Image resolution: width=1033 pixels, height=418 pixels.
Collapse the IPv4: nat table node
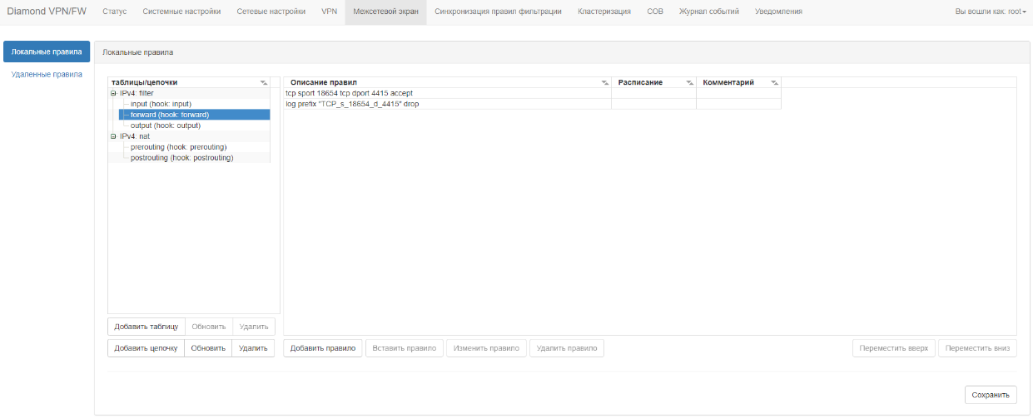(113, 136)
